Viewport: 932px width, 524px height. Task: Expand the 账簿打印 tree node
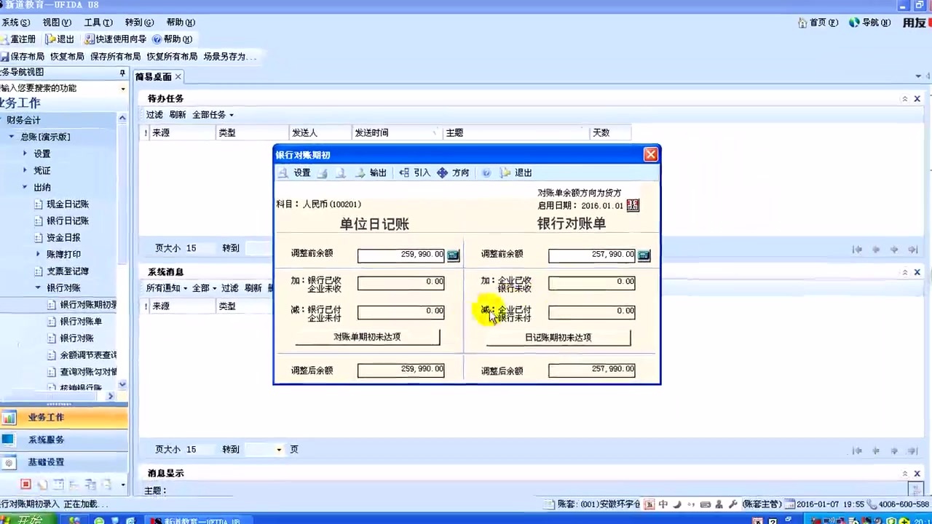pos(39,254)
